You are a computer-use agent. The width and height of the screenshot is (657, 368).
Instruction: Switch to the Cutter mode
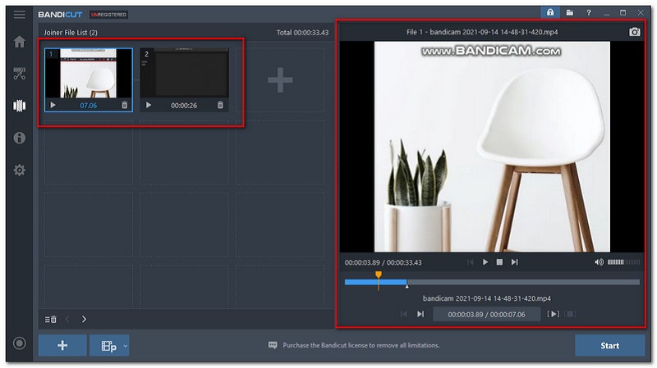[x=19, y=74]
